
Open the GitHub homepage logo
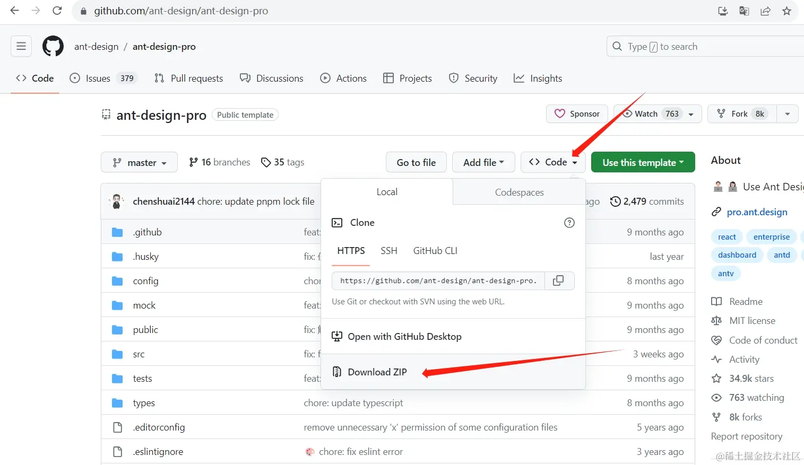click(53, 47)
